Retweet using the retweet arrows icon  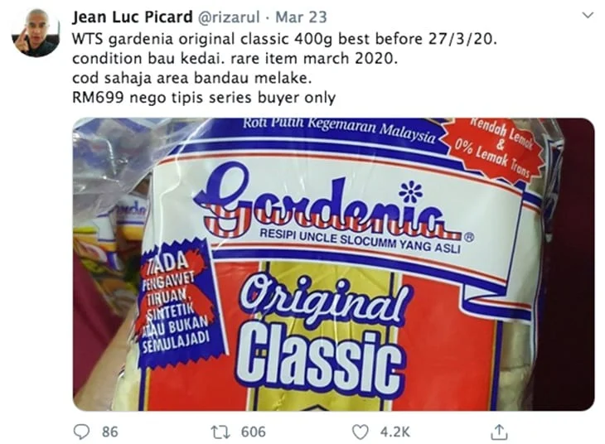coord(220,432)
